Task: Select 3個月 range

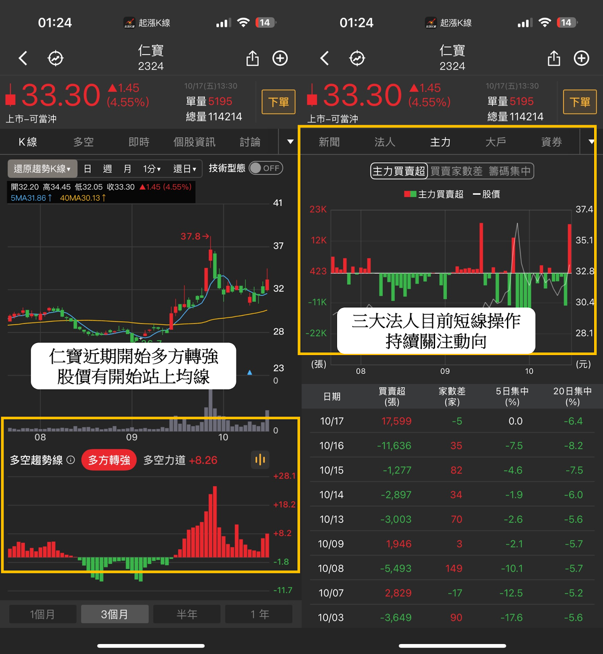Action: click(x=115, y=614)
